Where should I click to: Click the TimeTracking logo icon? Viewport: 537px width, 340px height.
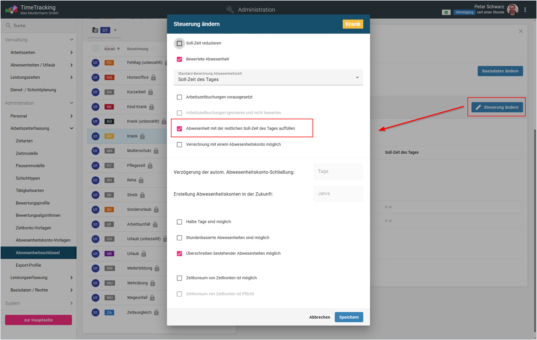[x=11, y=9]
